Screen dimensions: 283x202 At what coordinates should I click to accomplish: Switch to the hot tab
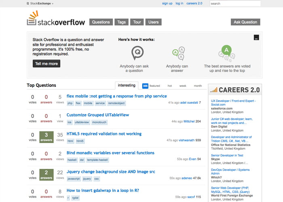[x=170, y=86]
